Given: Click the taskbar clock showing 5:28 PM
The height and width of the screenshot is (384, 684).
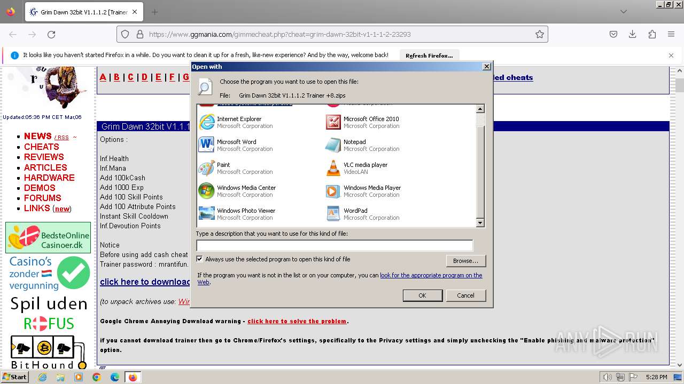Looking at the screenshot, I should tap(656, 377).
